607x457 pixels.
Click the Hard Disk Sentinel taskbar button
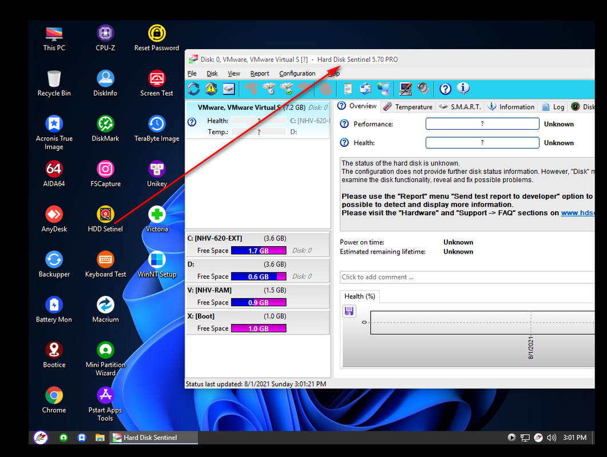coord(154,437)
